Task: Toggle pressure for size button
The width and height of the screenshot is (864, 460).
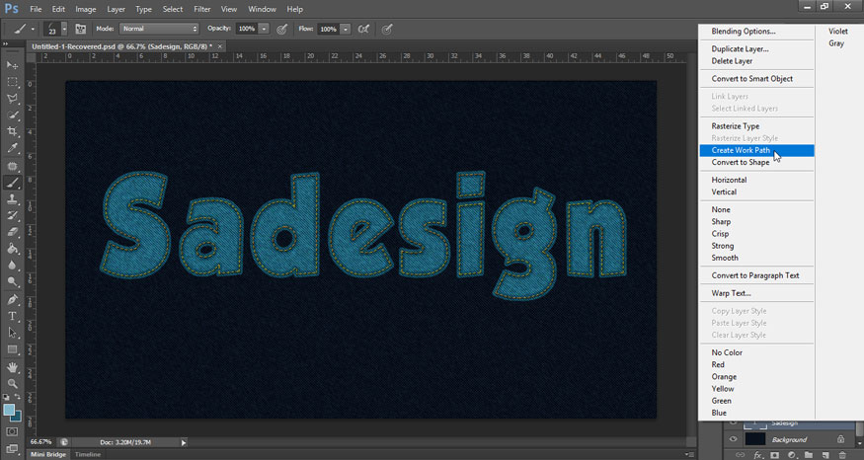Action: point(387,29)
